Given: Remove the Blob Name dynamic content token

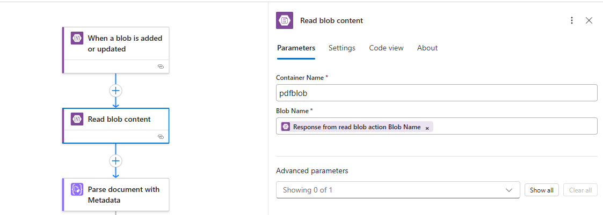Looking at the screenshot, I should click(427, 128).
